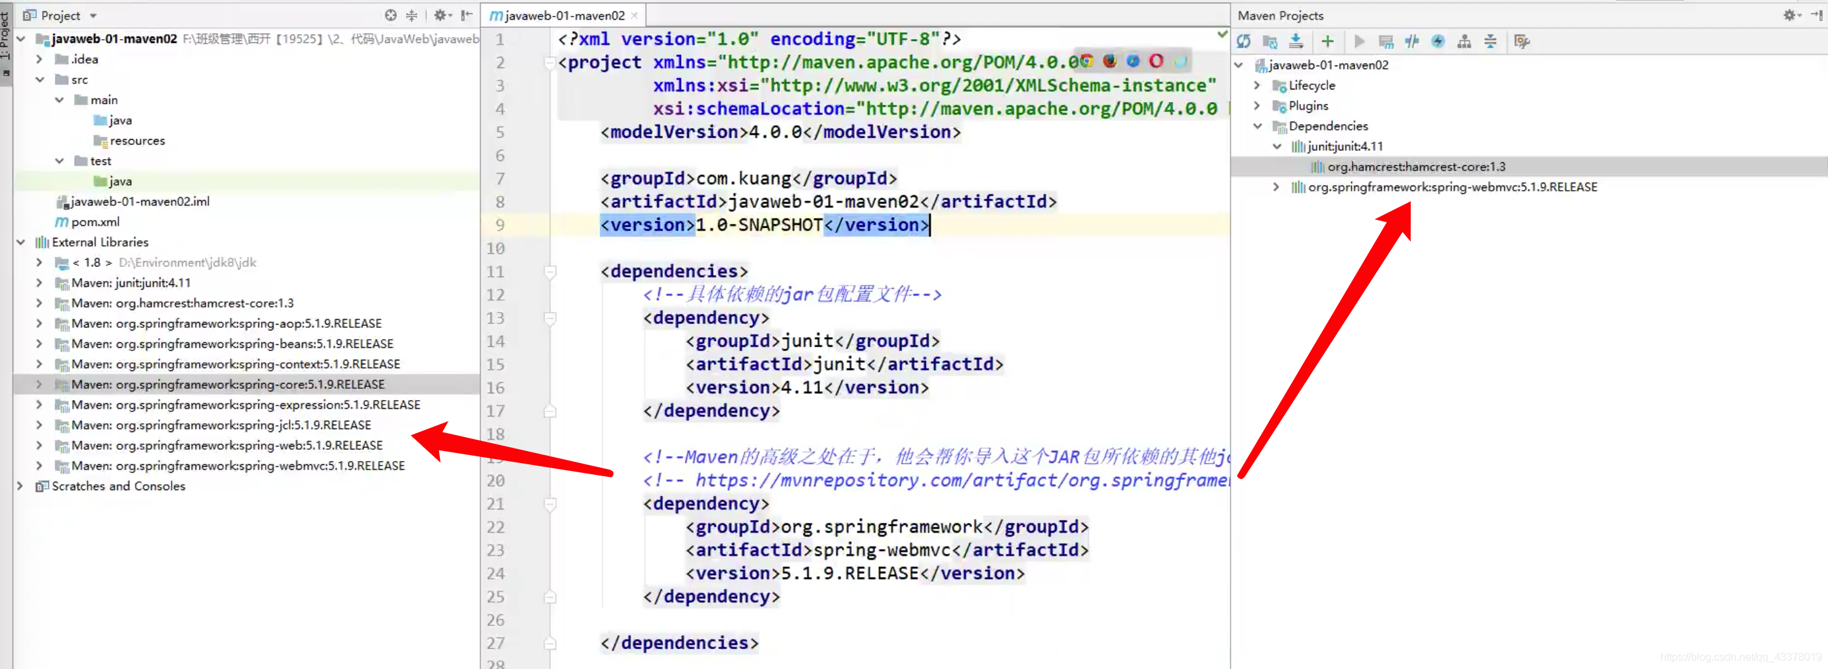The height and width of the screenshot is (669, 1828).
Task: Expand the .idea folder
Action: click(40, 60)
